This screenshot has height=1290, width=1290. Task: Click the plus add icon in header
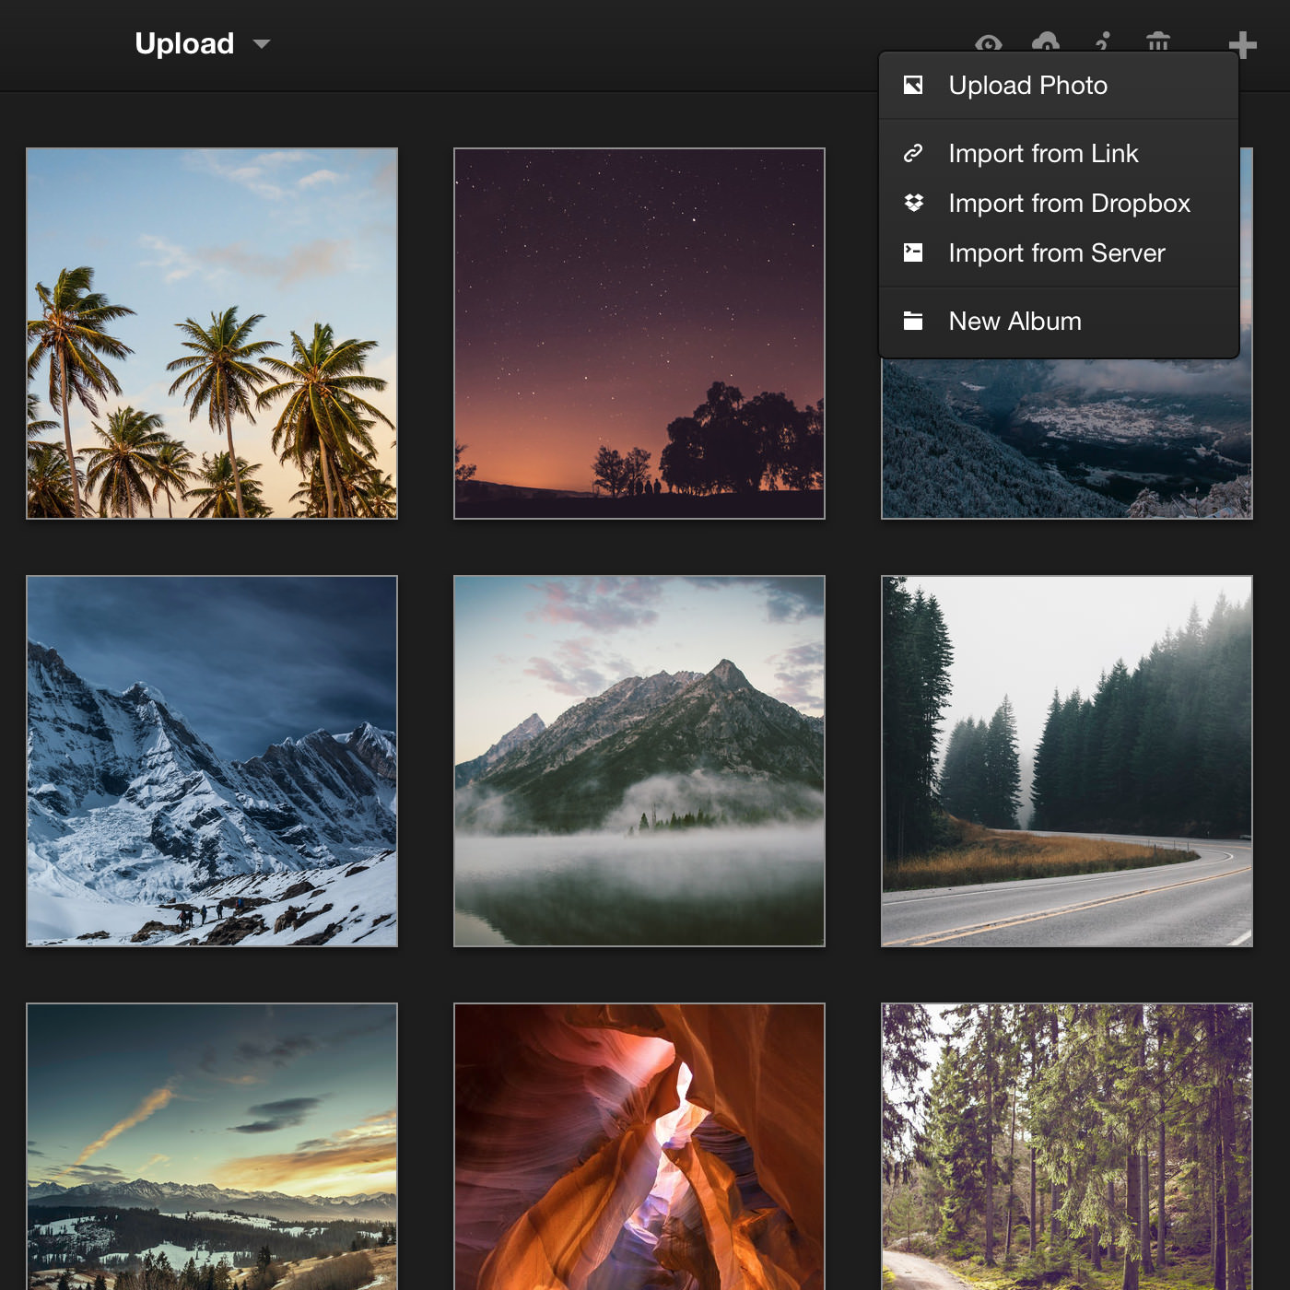(x=1242, y=44)
